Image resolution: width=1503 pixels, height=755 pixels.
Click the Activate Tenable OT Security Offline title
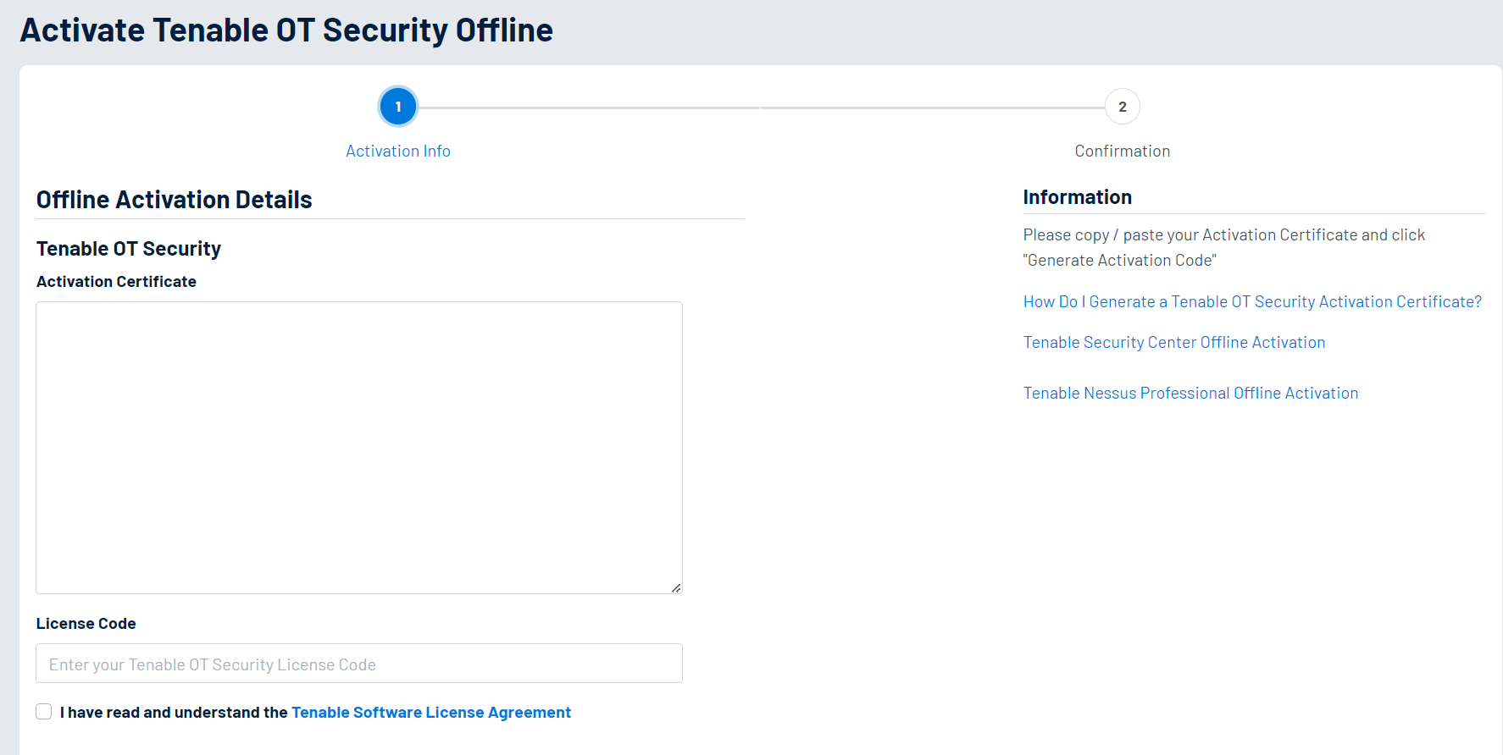click(x=286, y=30)
